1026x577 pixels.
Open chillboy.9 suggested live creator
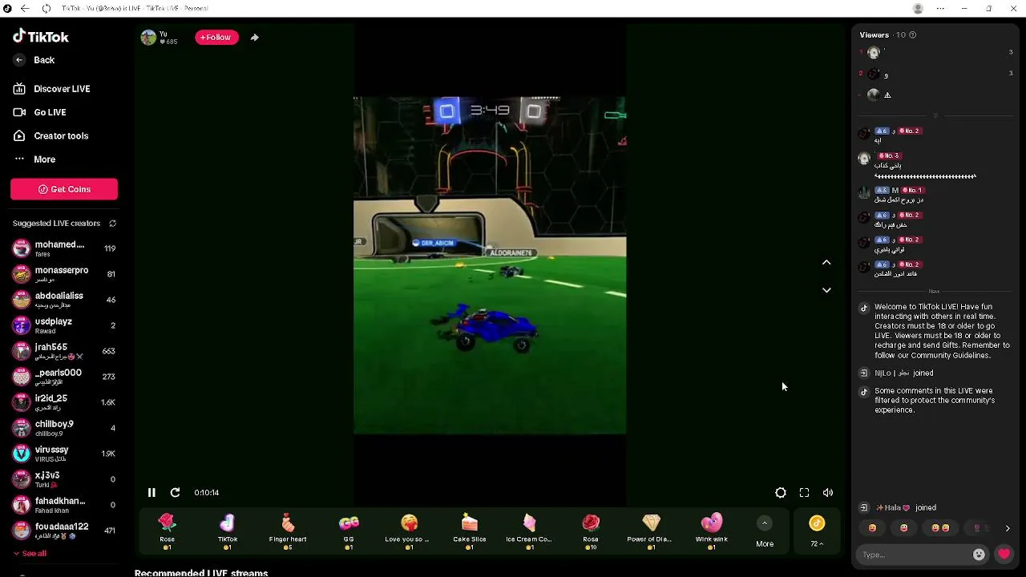coord(64,428)
